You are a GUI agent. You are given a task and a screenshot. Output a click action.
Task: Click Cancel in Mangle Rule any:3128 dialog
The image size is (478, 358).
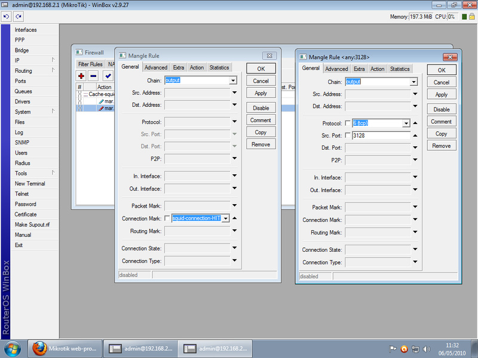click(442, 82)
